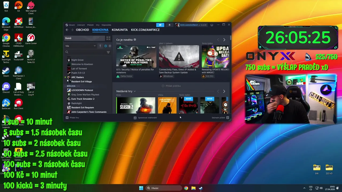The width and height of the screenshot is (342, 192).
Task: Open the Hry menu
Action: [x=98, y=25]
